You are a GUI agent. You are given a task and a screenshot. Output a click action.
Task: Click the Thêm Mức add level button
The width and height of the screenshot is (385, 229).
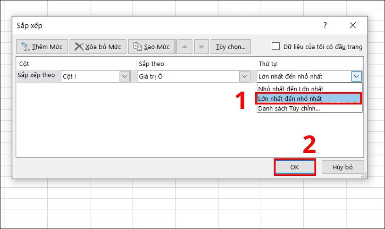point(42,47)
